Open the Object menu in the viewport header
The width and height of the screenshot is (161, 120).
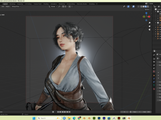click(8, 7)
